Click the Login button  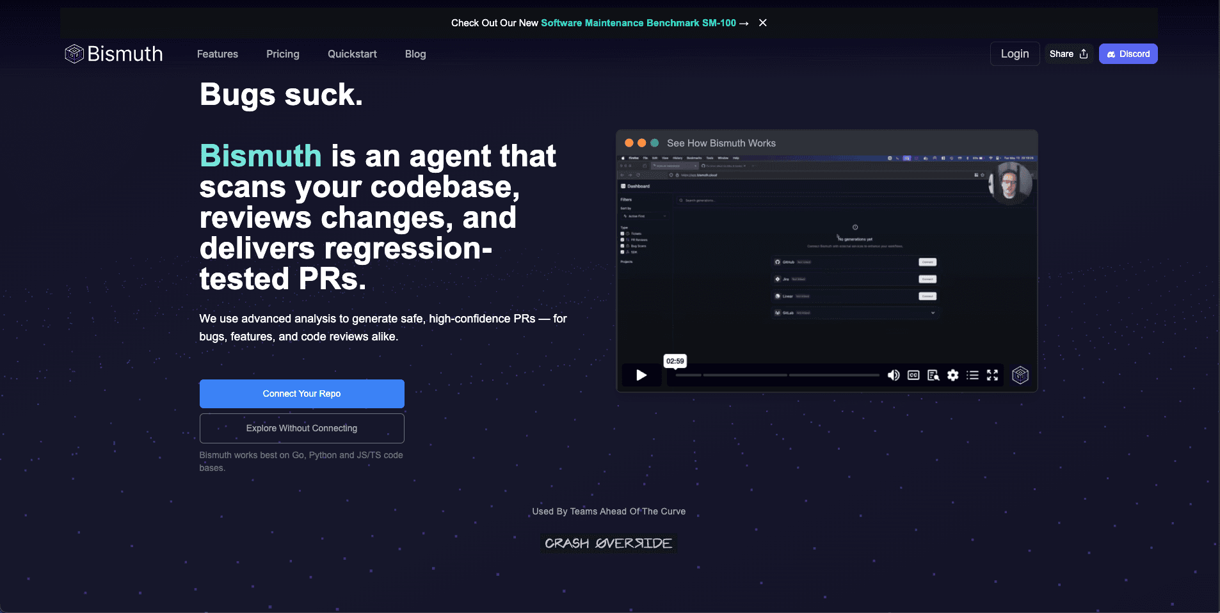[1015, 54]
